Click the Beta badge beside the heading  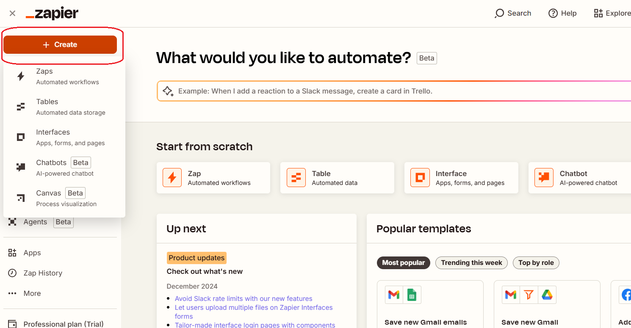tap(427, 58)
